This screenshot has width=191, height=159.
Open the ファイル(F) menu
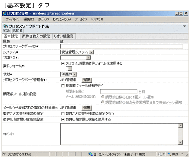13,19
